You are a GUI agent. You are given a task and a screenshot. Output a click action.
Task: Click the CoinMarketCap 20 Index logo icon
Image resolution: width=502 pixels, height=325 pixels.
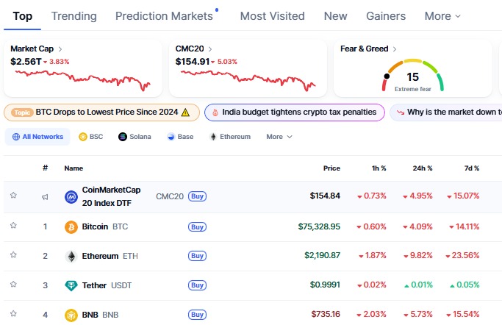coord(71,196)
